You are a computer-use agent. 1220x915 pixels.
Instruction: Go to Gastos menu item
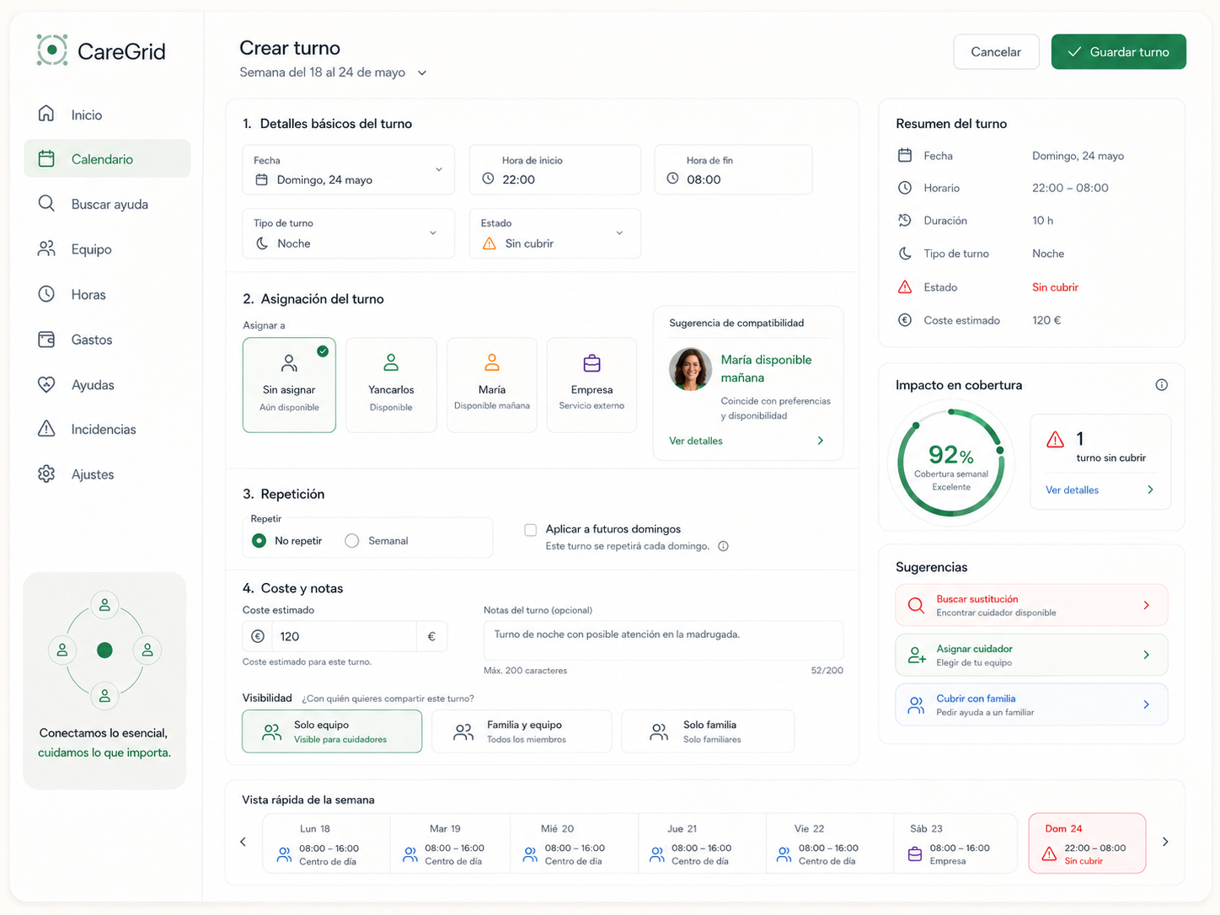(107, 340)
